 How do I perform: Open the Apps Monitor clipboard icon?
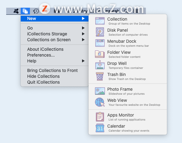[x=100, y=117]
